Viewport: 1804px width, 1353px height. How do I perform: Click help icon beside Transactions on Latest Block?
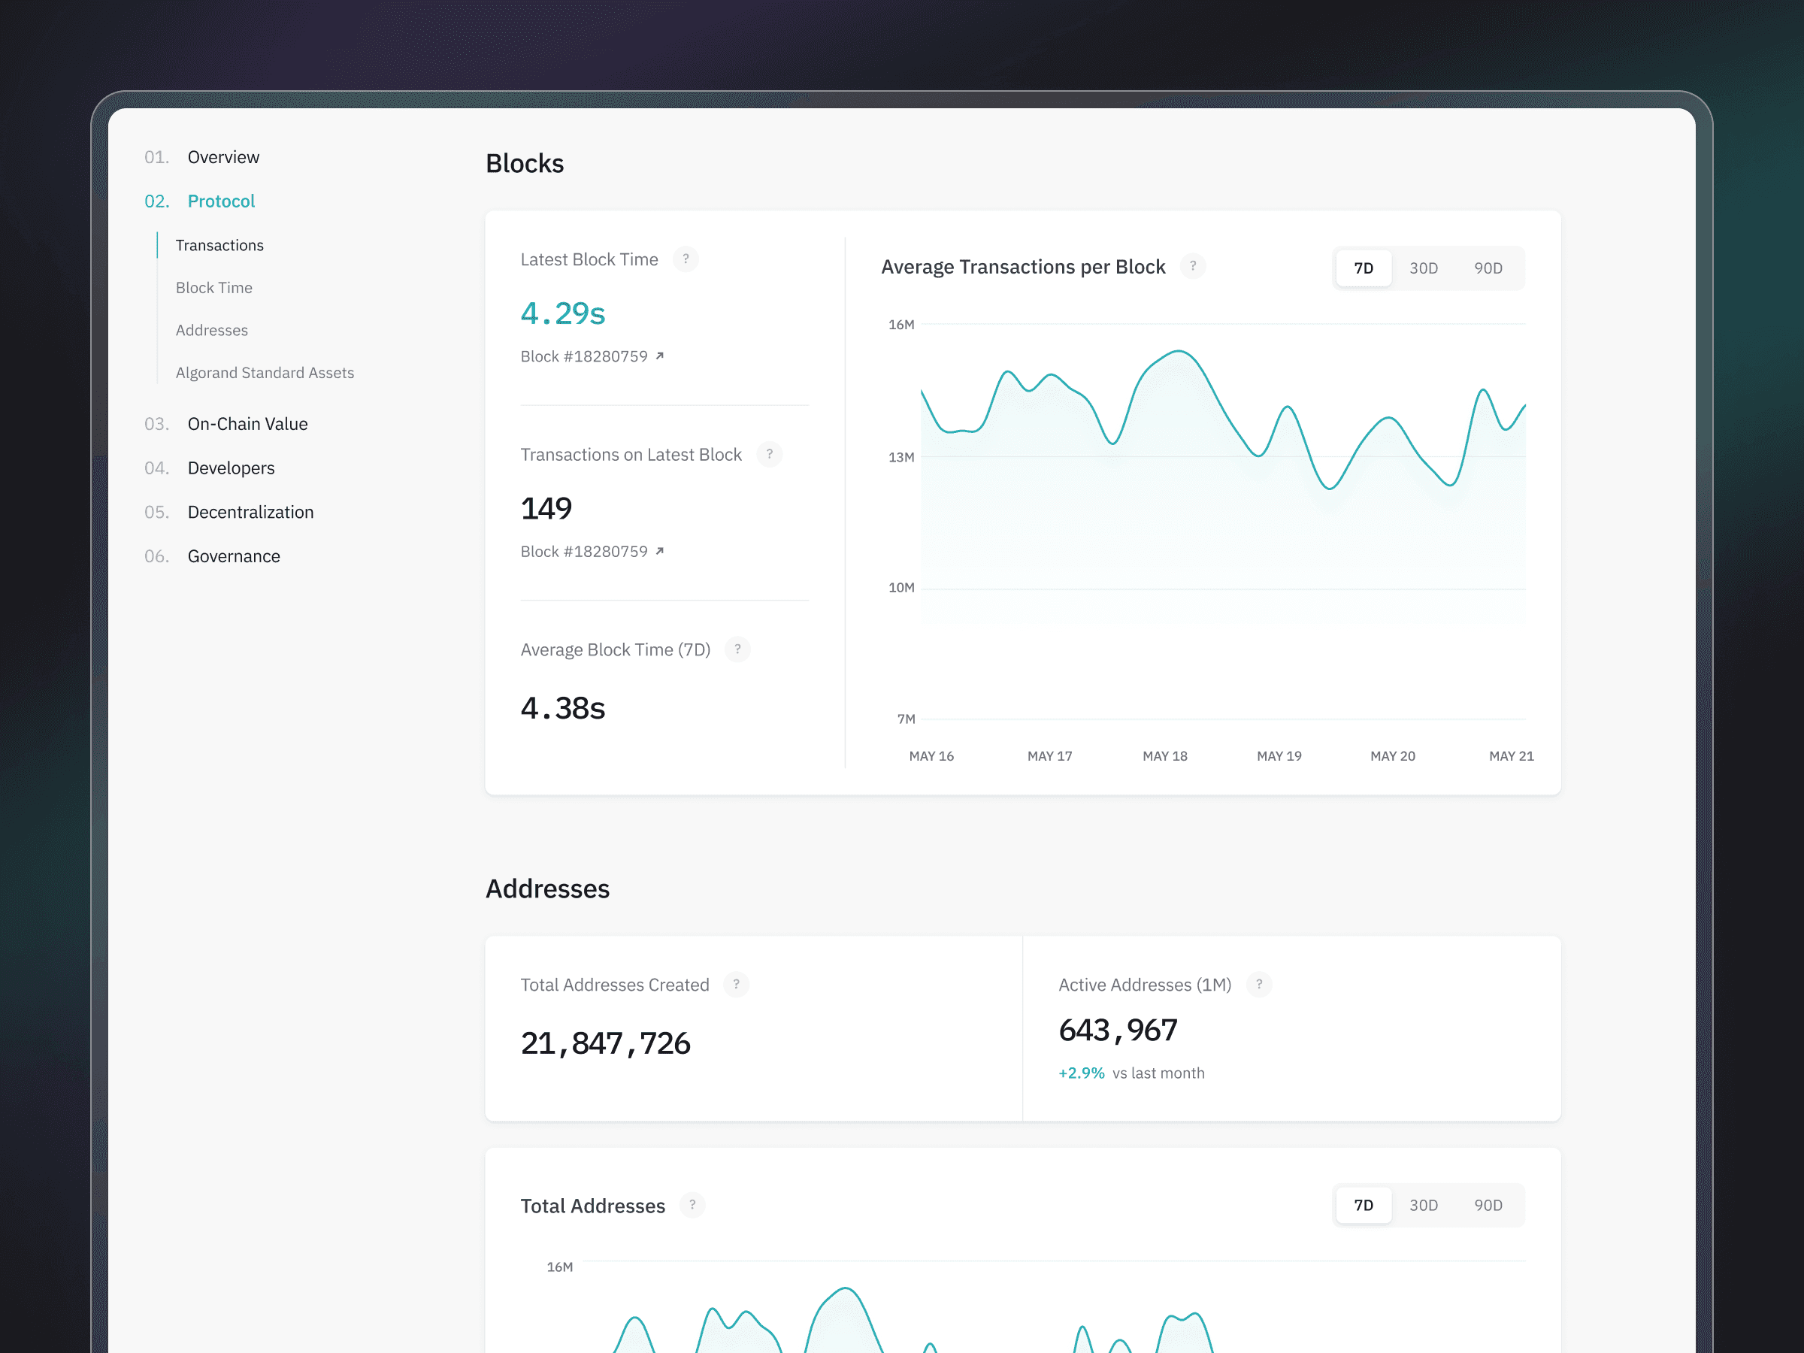[x=769, y=454]
